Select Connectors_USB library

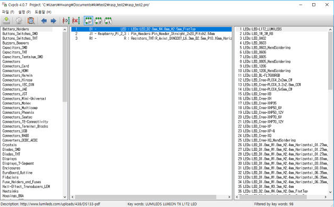pos(15,131)
